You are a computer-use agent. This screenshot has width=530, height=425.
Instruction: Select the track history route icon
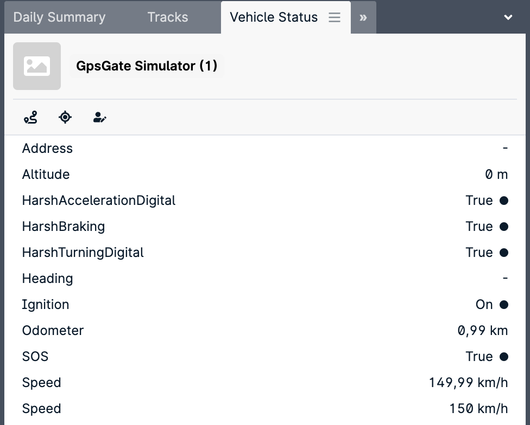point(30,117)
